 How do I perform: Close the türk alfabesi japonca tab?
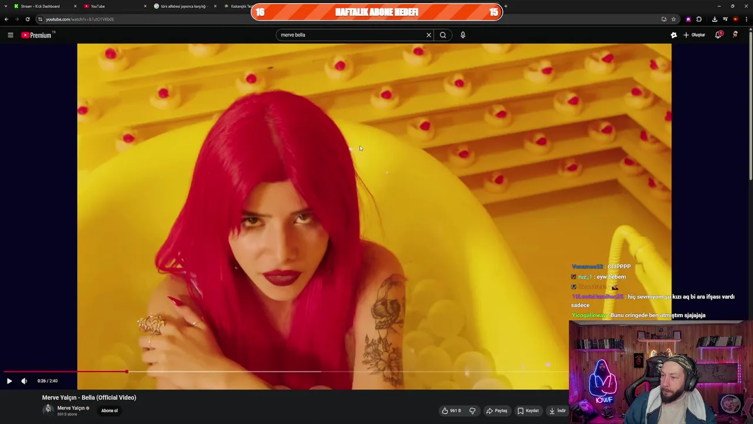tap(215, 6)
